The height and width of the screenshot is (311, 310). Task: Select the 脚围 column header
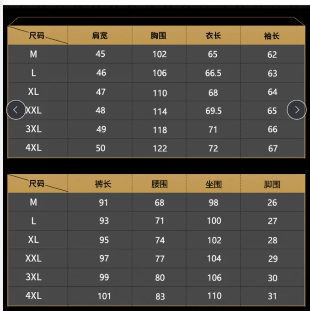tap(272, 184)
